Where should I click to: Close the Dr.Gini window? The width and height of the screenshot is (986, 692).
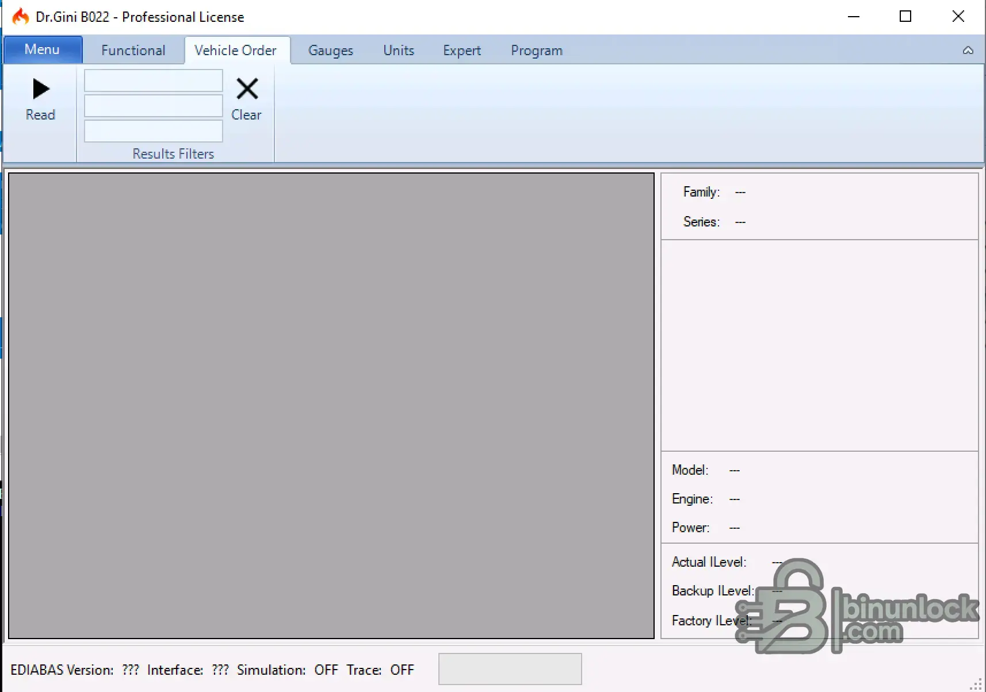pos(958,17)
